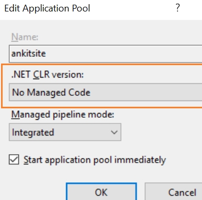Viewport: 202px width, 200px height.
Task: Place cursor after ankitsite text
Action: (x=46, y=54)
